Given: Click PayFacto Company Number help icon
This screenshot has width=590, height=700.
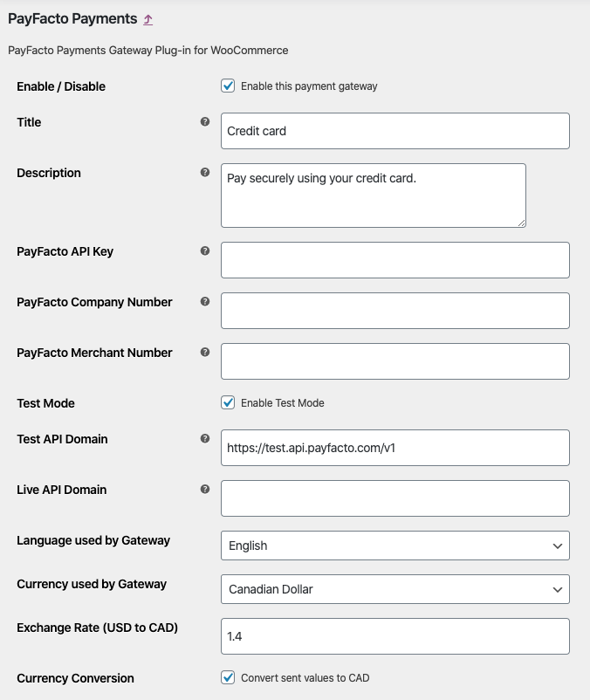Looking at the screenshot, I should click(205, 302).
